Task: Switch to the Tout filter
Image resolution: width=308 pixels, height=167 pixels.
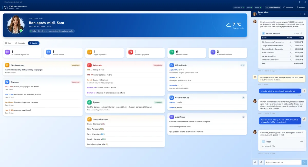Action: pyautogui.click(x=8, y=43)
